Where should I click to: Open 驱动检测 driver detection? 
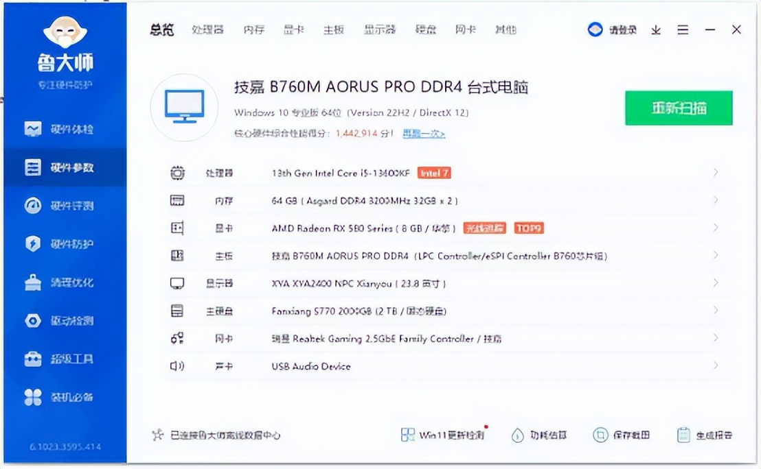65,320
